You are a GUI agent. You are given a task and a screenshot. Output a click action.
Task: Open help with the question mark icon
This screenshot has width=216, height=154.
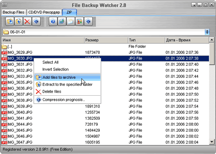coord(53,21)
